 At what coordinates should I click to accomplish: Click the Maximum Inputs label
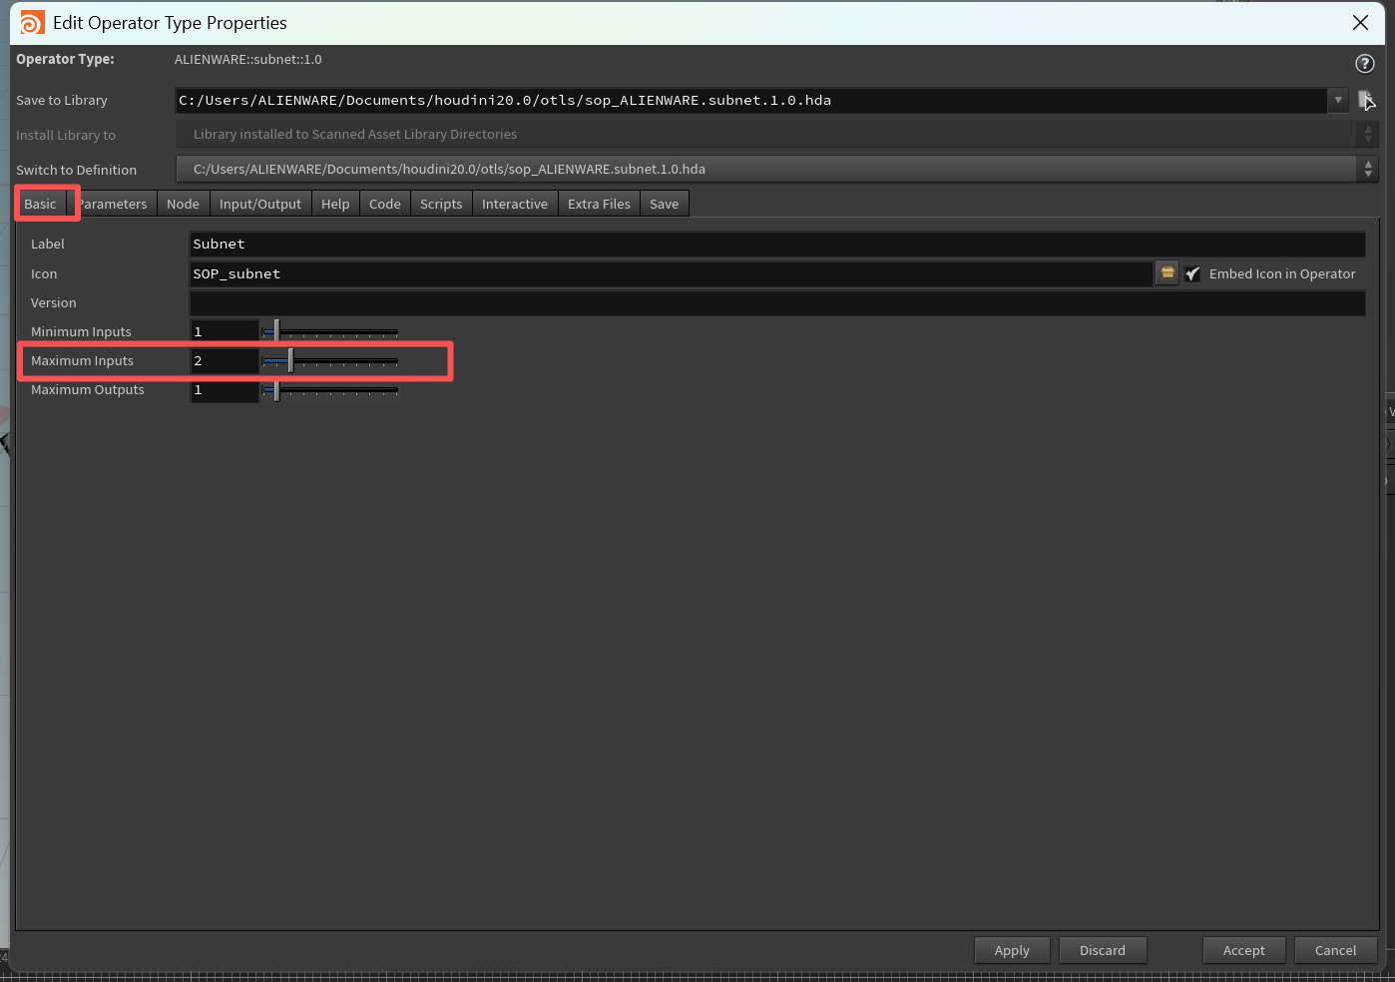[82, 360]
